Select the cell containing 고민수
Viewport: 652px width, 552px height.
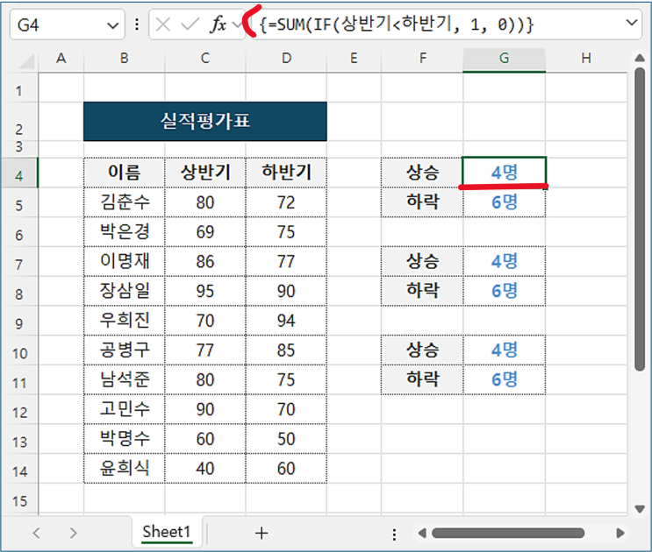coord(124,410)
